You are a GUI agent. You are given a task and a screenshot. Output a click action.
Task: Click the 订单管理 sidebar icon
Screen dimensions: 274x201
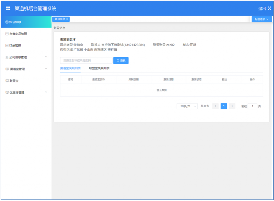pos(7,45)
